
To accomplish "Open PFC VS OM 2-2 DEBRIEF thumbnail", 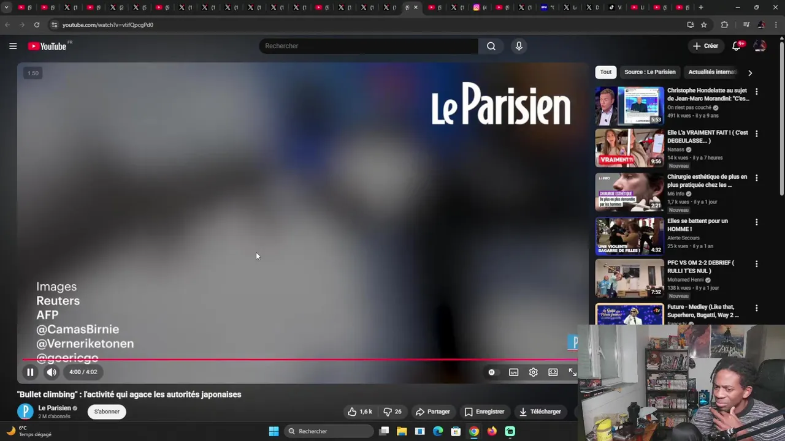I will pyautogui.click(x=629, y=279).
